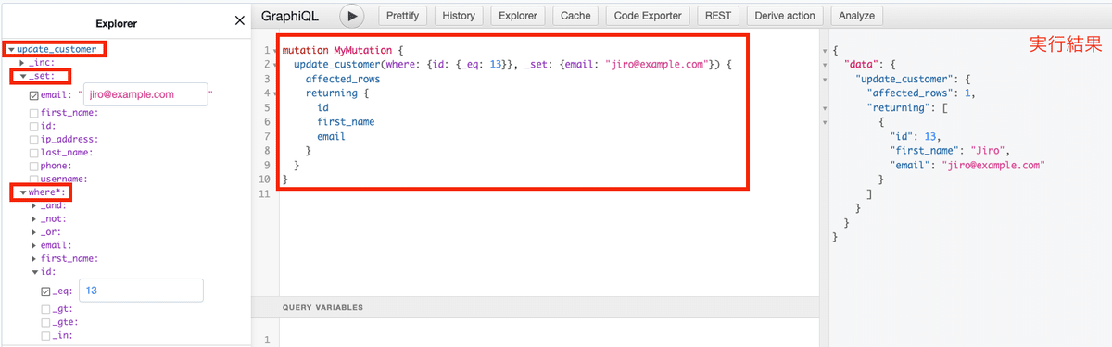Fold the update_customer line in editor gutter
Screen dimensions: 1112x347
point(276,65)
